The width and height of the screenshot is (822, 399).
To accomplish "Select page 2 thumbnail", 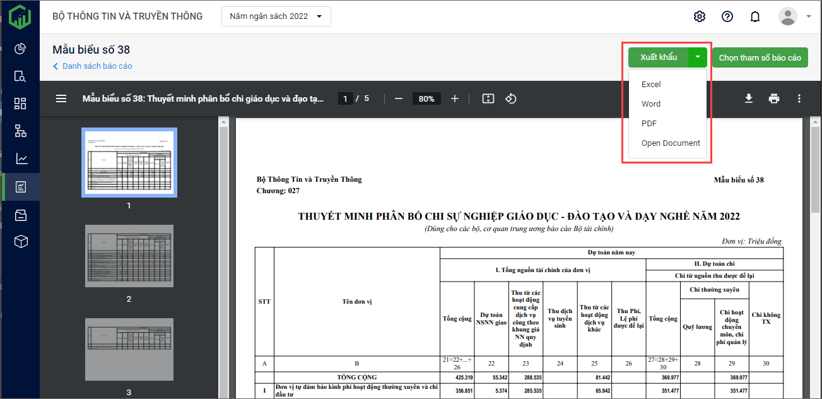I will (x=129, y=256).
